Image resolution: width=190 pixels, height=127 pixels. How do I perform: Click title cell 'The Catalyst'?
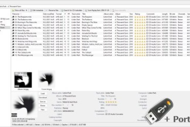click(87, 52)
